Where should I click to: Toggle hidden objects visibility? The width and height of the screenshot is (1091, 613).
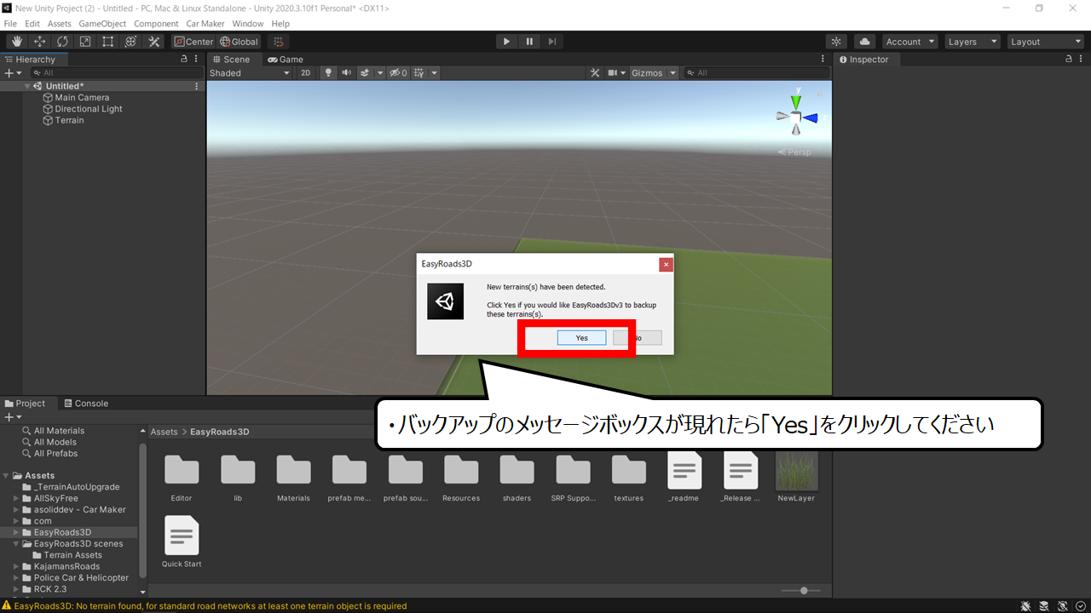pos(399,73)
